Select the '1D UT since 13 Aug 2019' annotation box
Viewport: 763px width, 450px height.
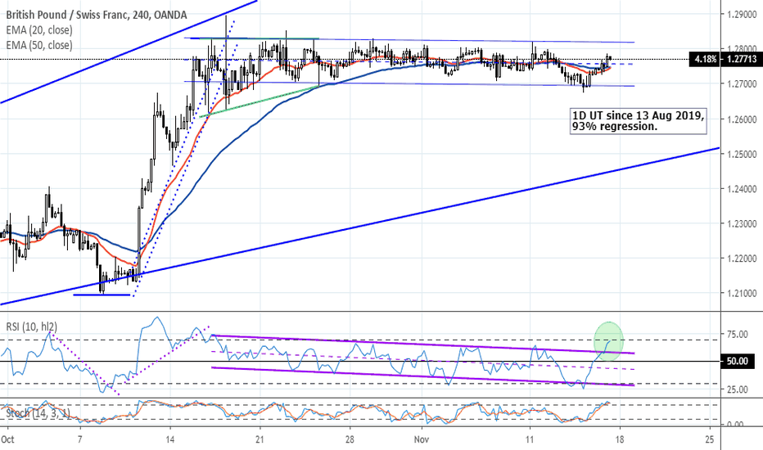(637, 122)
